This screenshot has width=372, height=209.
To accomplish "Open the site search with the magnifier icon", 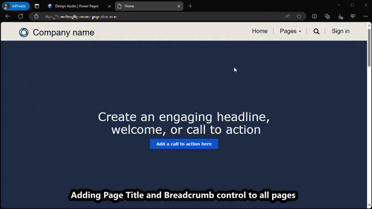I will pyautogui.click(x=316, y=31).
